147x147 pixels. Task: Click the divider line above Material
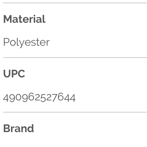(75, 3)
